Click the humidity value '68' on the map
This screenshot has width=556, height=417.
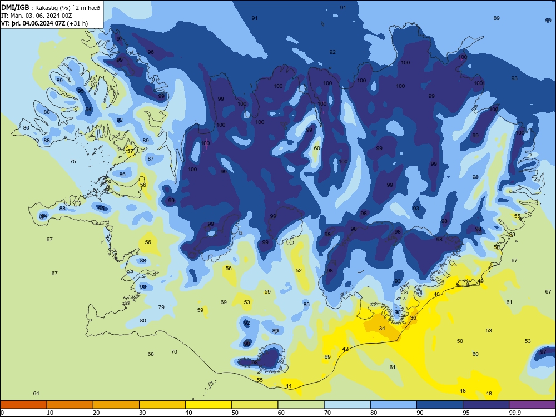click(x=151, y=354)
